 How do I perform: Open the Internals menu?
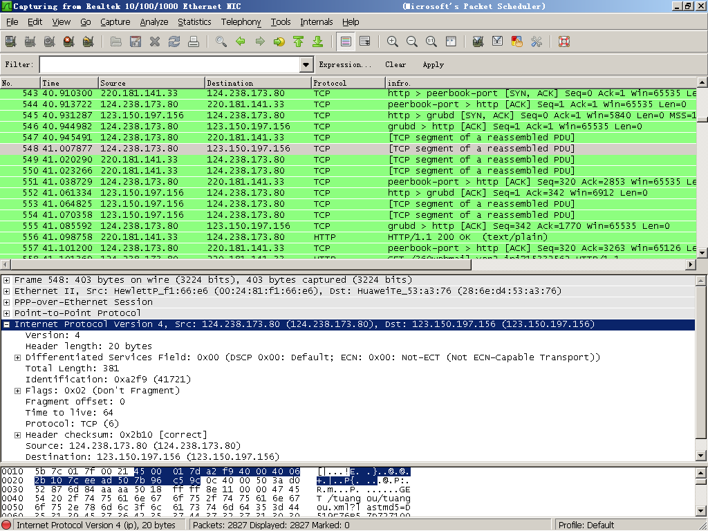tap(316, 21)
